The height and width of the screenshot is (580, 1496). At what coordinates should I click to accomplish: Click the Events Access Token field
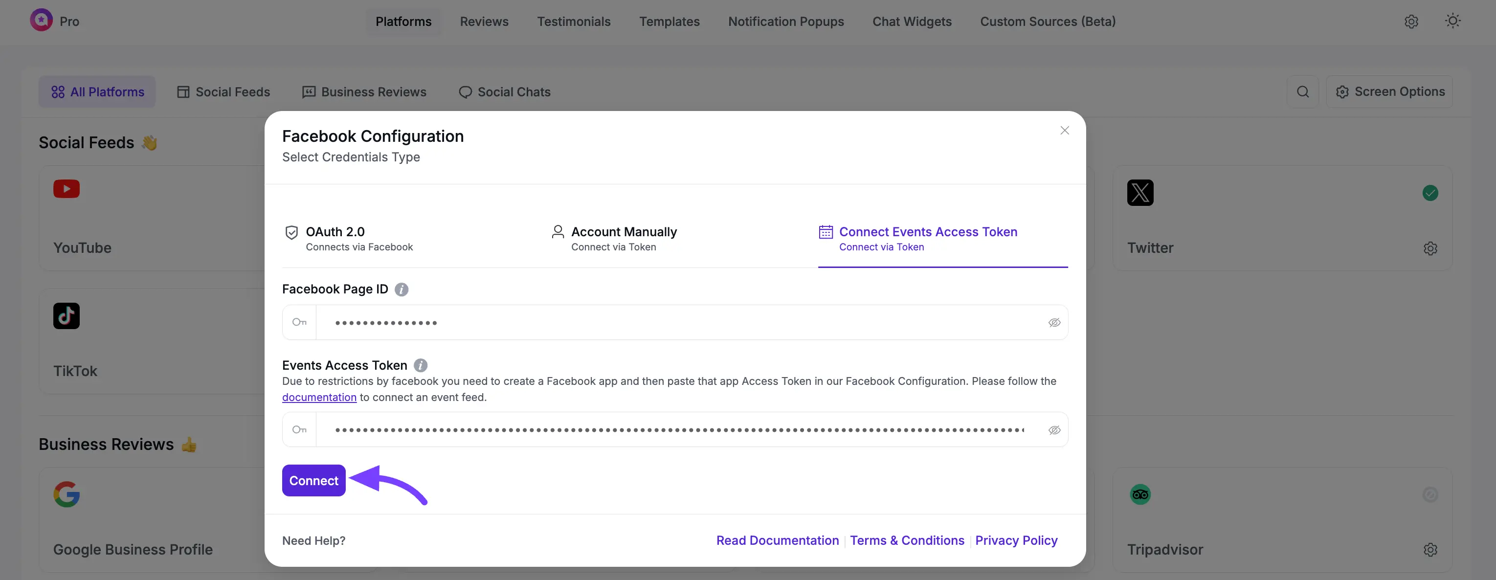pyautogui.click(x=679, y=430)
